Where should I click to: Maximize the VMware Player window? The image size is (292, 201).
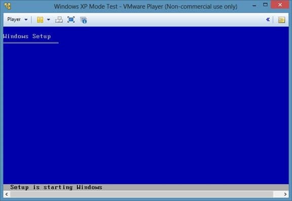265,5
